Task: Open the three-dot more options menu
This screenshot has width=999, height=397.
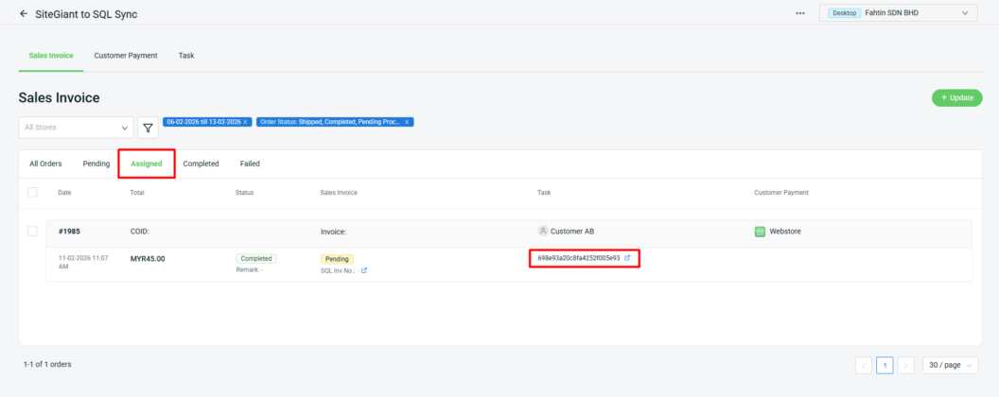Action: (x=800, y=13)
